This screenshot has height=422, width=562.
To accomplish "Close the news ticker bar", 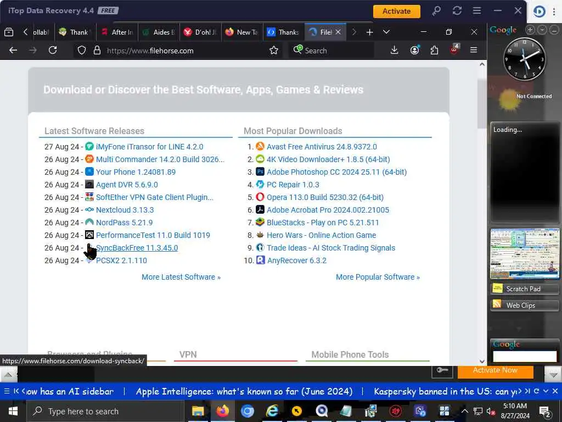I will pos(555,391).
